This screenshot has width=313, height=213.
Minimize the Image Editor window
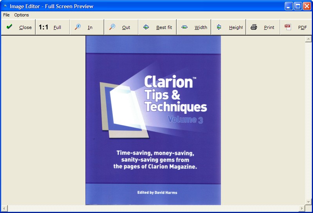(288, 6)
